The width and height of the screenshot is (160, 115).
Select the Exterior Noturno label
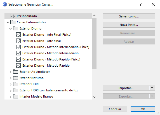tap(32, 78)
